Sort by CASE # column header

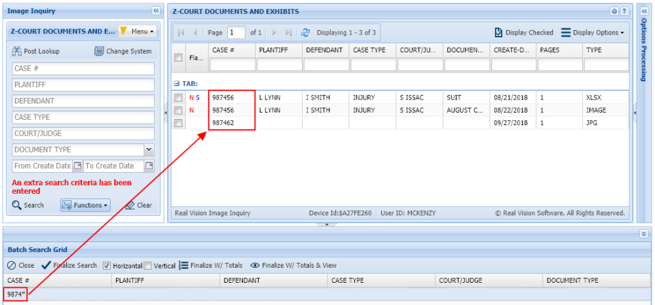[232, 50]
